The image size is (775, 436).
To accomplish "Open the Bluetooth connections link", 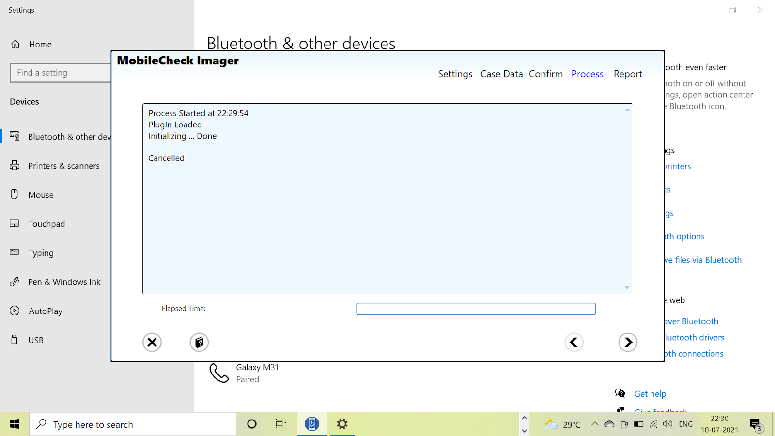I will tap(694, 354).
